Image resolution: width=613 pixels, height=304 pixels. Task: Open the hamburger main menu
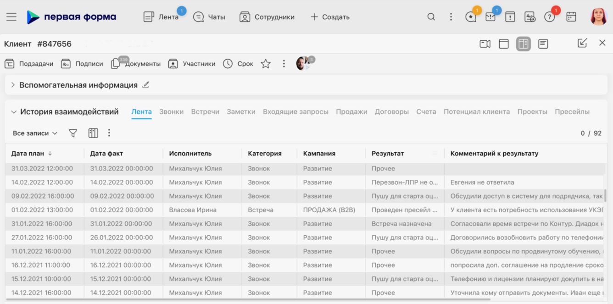tap(11, 17)
